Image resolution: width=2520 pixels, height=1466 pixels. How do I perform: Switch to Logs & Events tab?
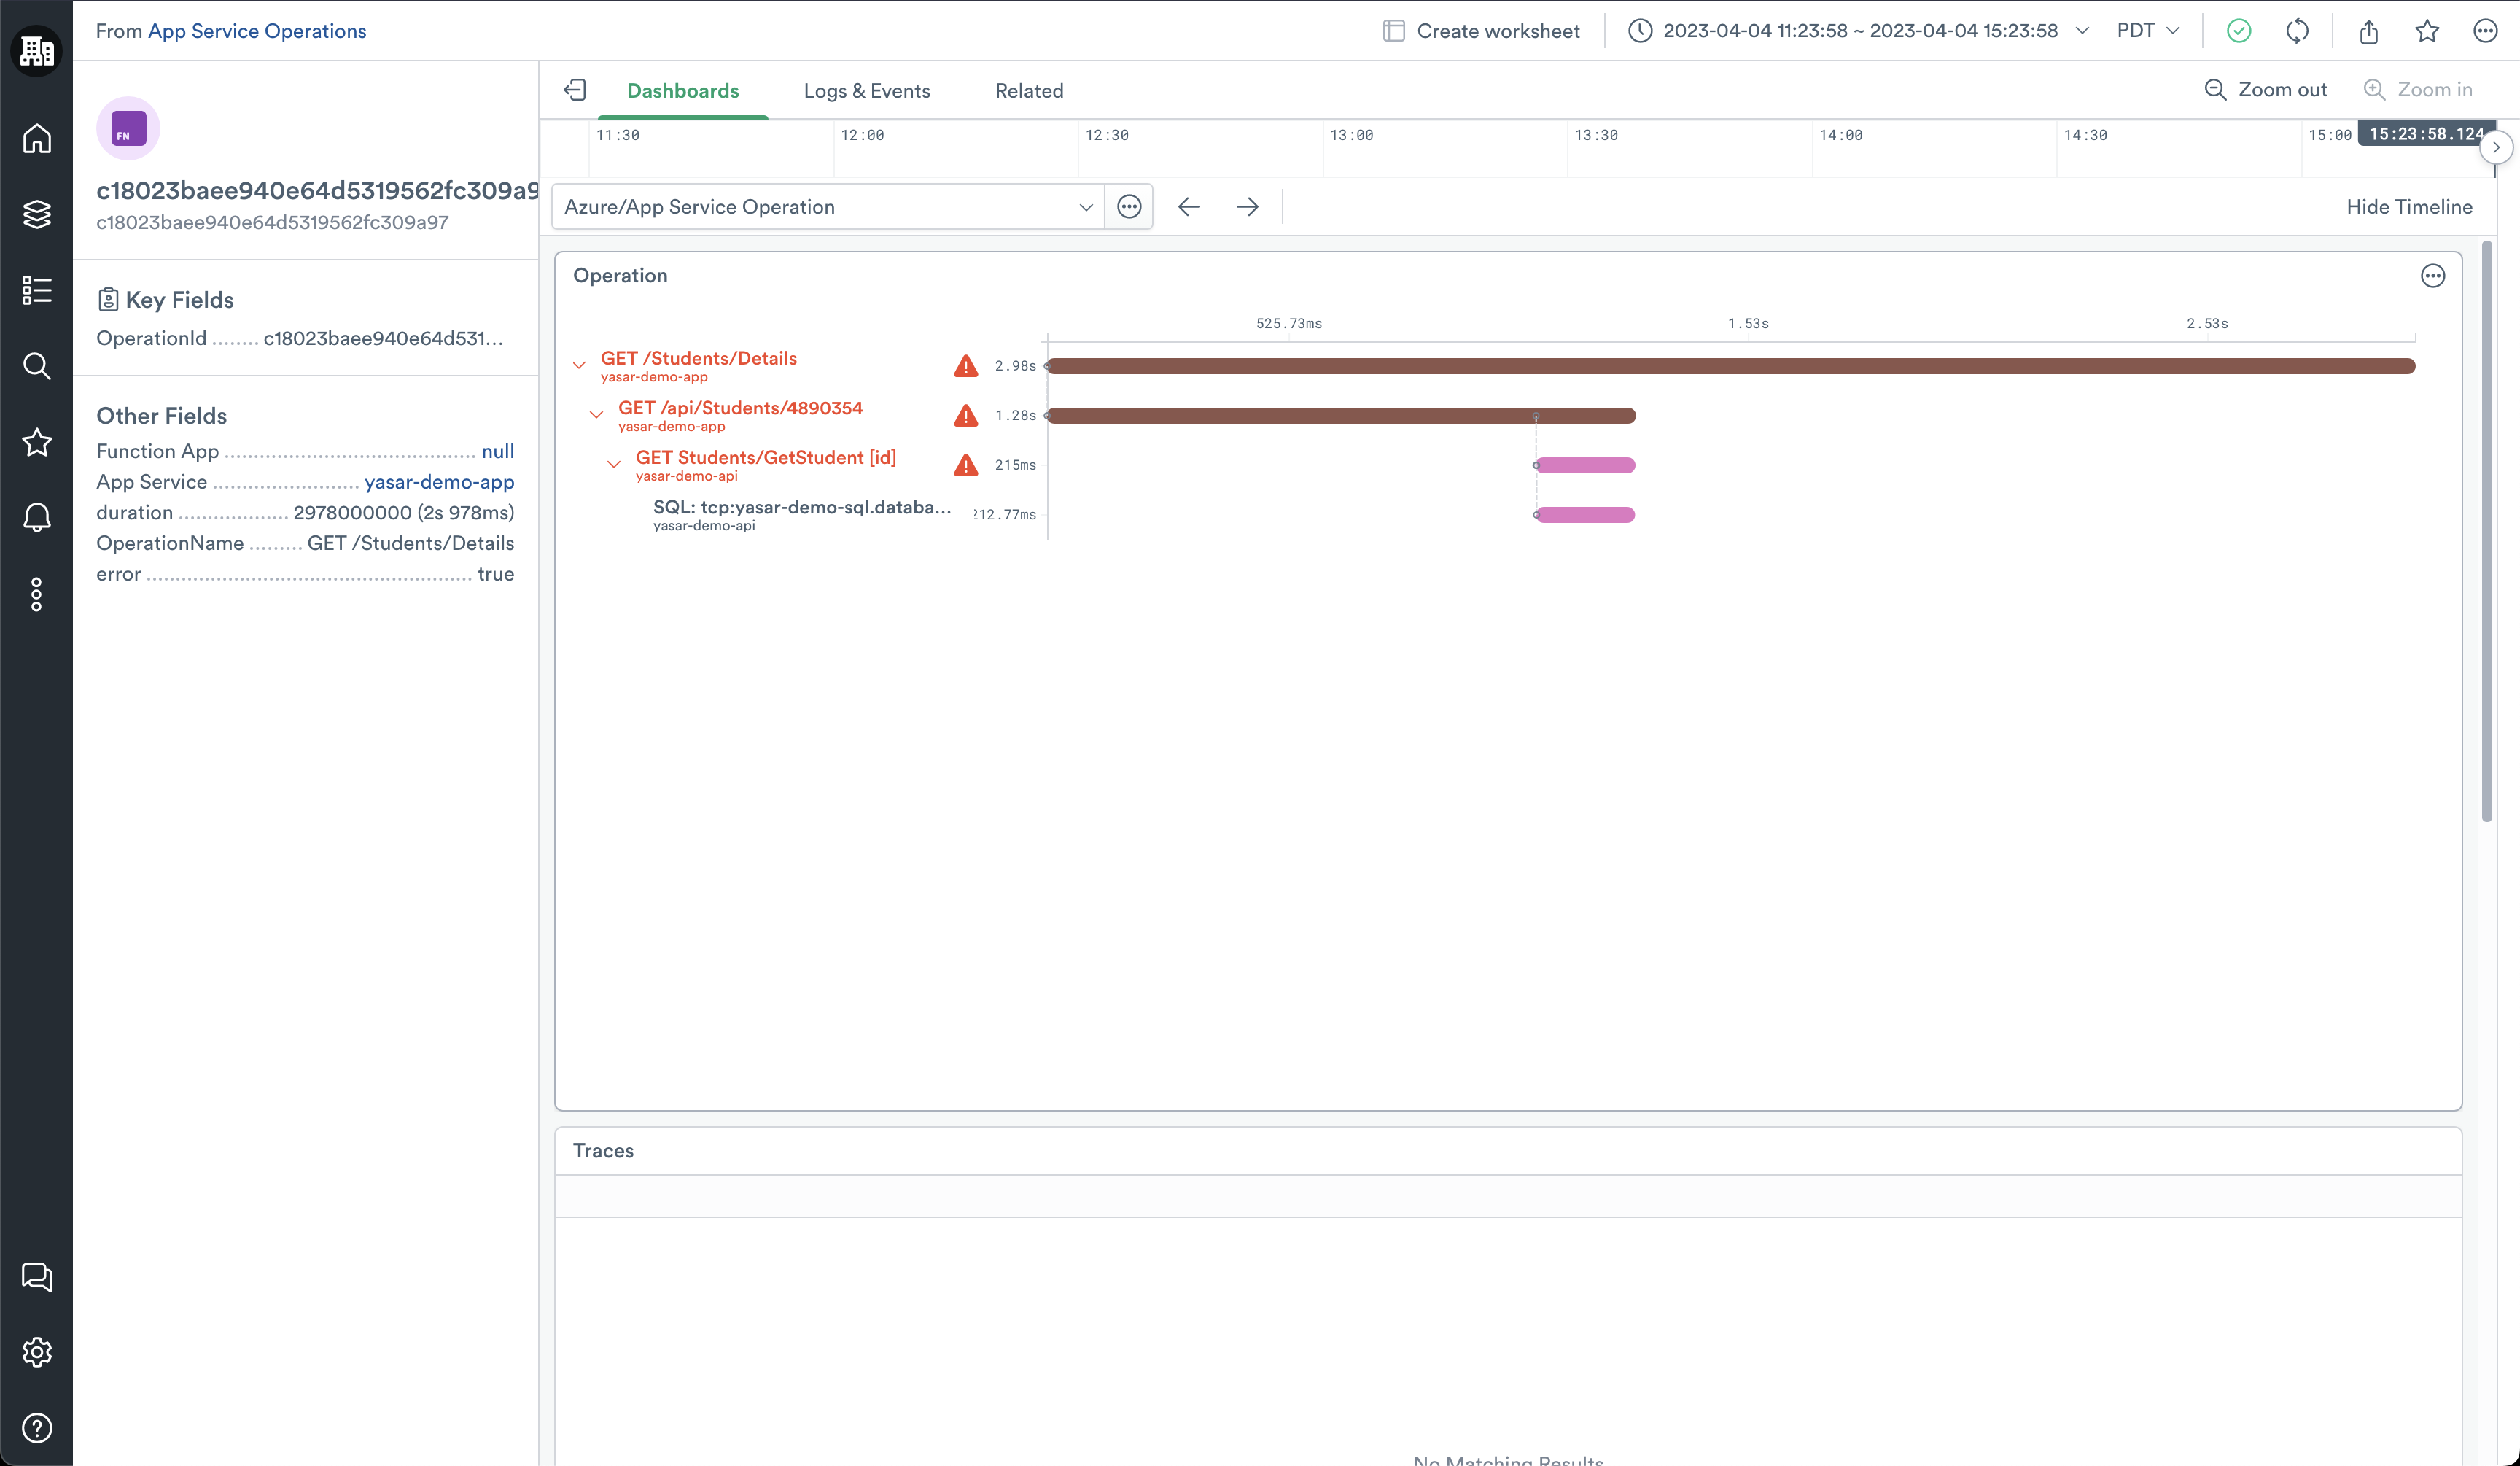(x=866, y=91)
